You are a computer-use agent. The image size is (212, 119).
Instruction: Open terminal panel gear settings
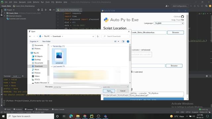(x=207, y=76)
